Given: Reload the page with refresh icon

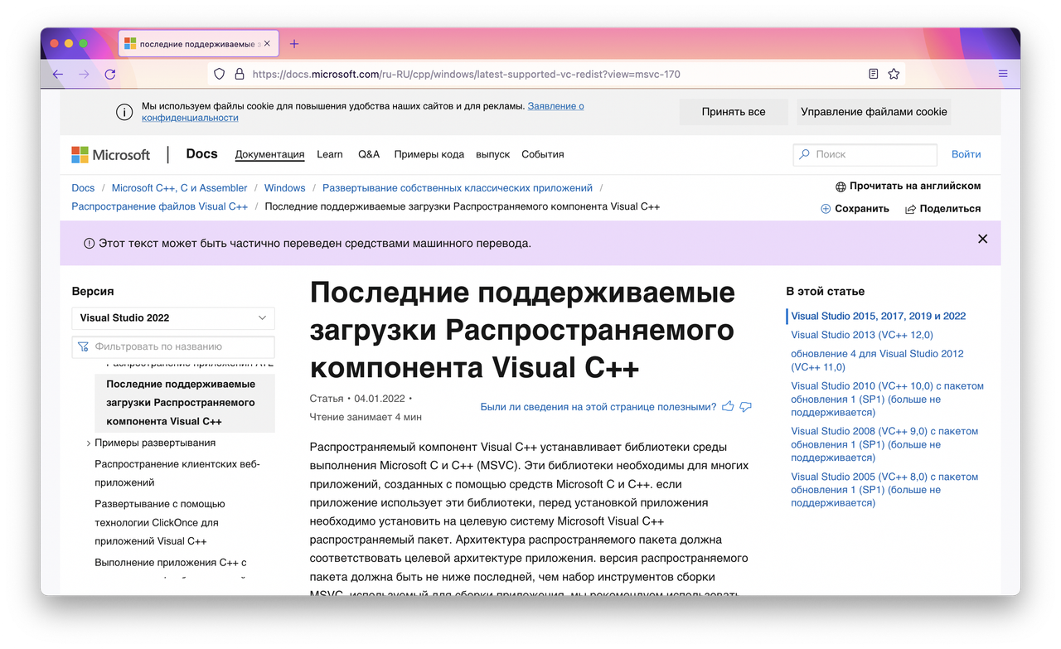Looking at the screenshot, I should pyautogui.click(x=110, y=74).
